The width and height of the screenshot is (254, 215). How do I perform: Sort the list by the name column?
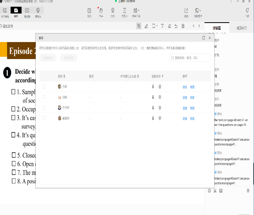tap(64, 76)
